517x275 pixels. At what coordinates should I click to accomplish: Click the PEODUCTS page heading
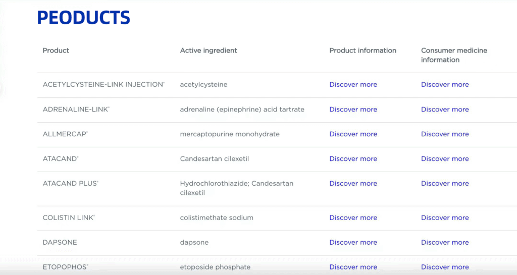84,18
